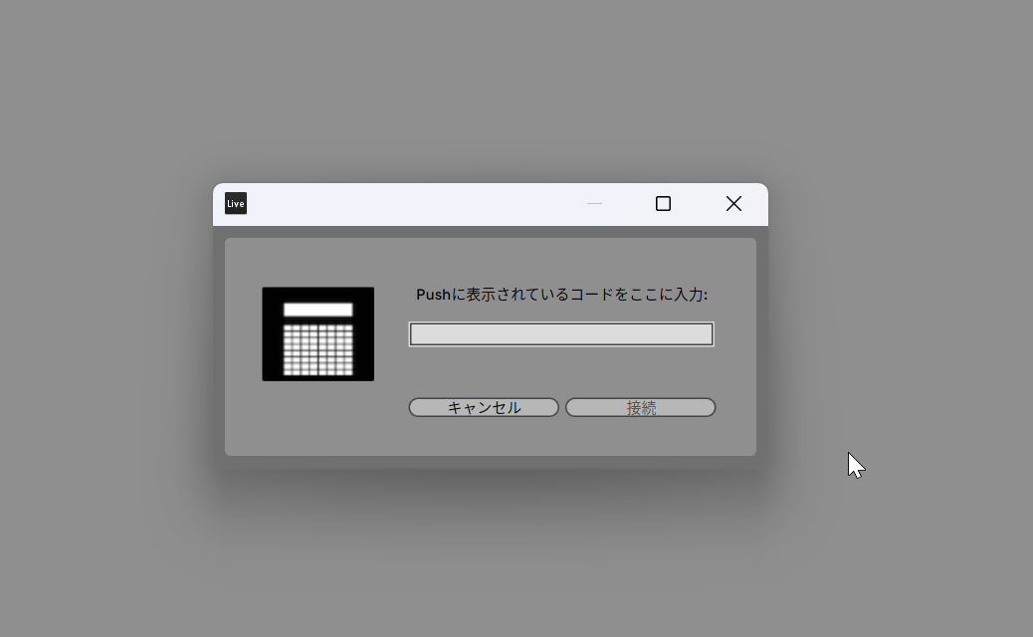Click the キャンセル button
This screenshot has width=1033, height=637.
484,407
